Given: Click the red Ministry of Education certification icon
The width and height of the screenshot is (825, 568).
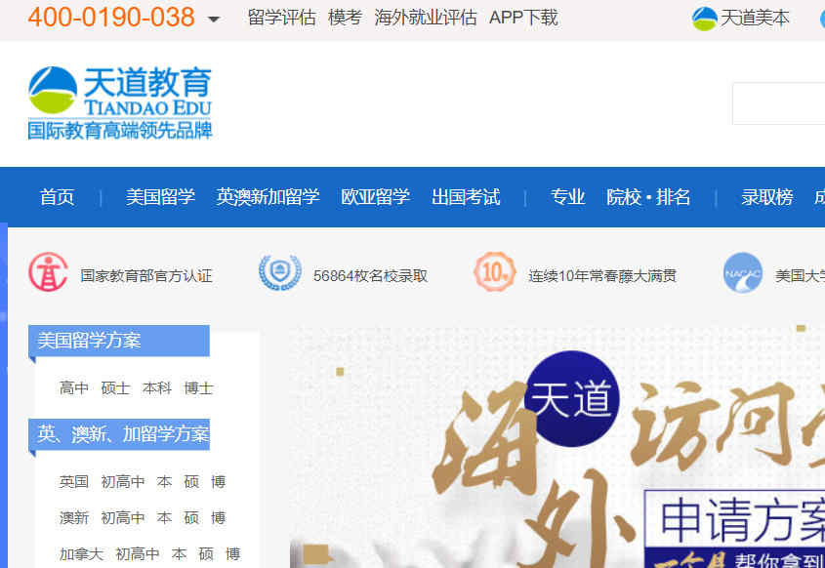Looking at the screenshot, I should click(48, 273).
